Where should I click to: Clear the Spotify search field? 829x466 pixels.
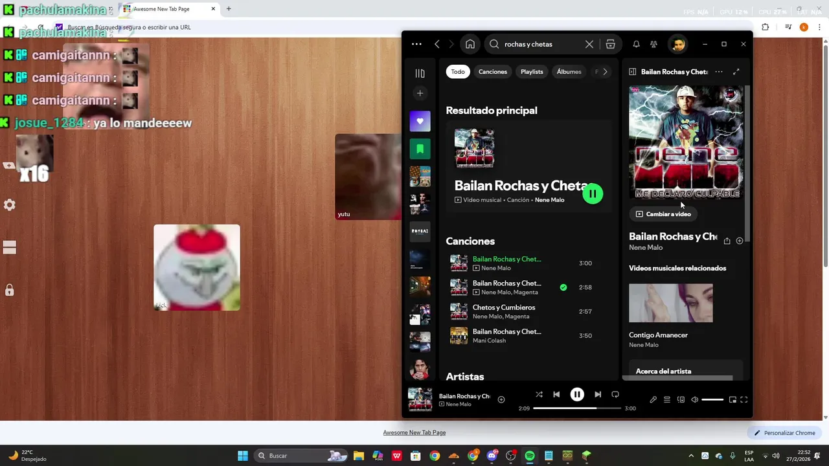(x=589, y=44)
